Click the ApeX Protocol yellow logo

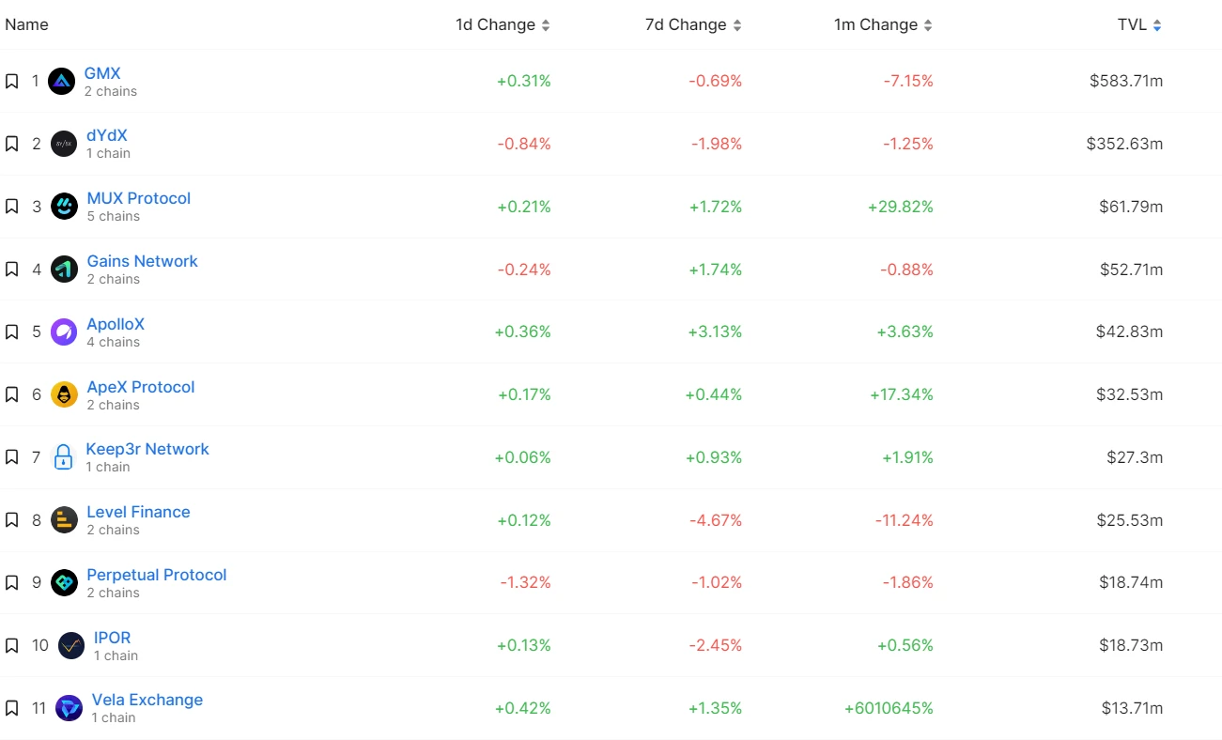(x=64, y=394)
